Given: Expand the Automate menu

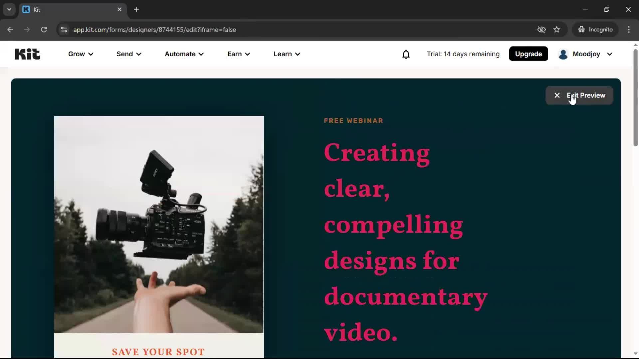Looking at the screenshot, I should (184, 54).
